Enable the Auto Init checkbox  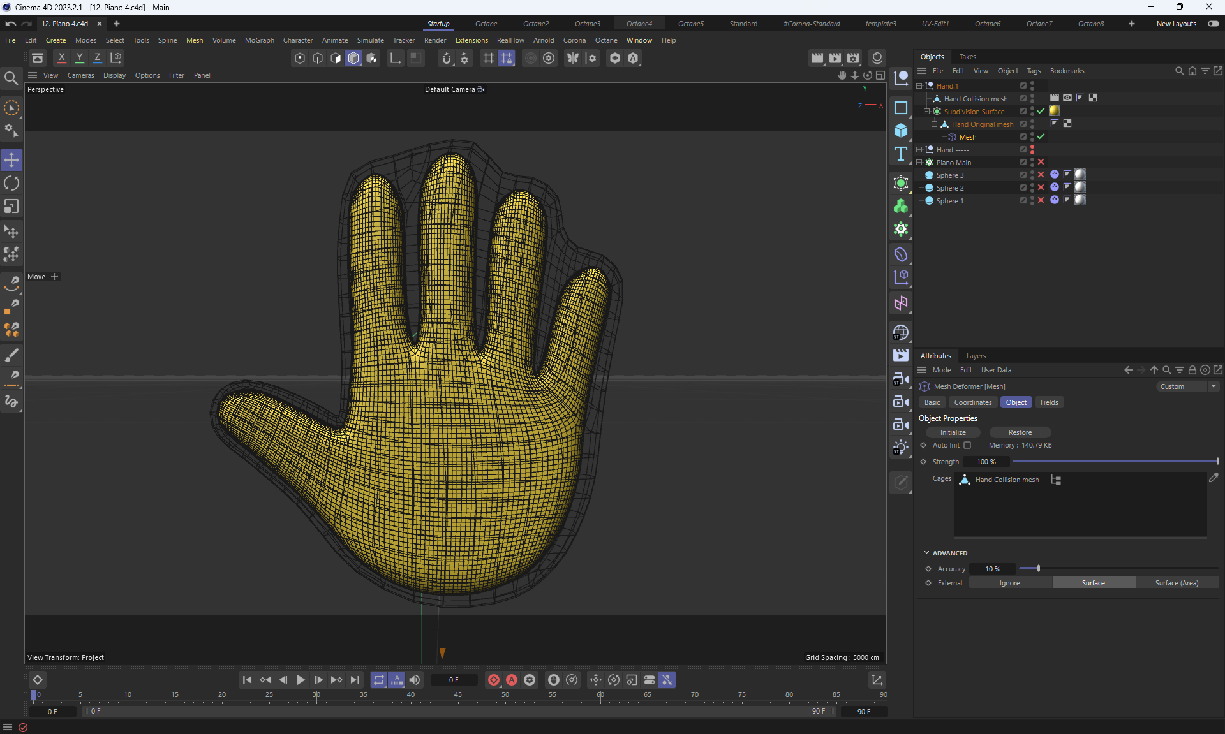[x=967, y=445]
